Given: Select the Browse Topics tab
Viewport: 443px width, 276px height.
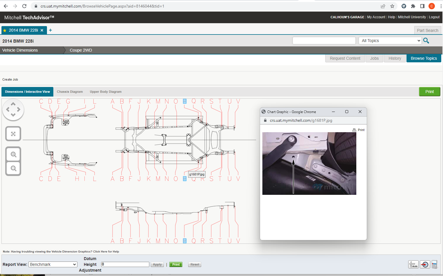Looking at the screenshot, I should click(424, 58).
